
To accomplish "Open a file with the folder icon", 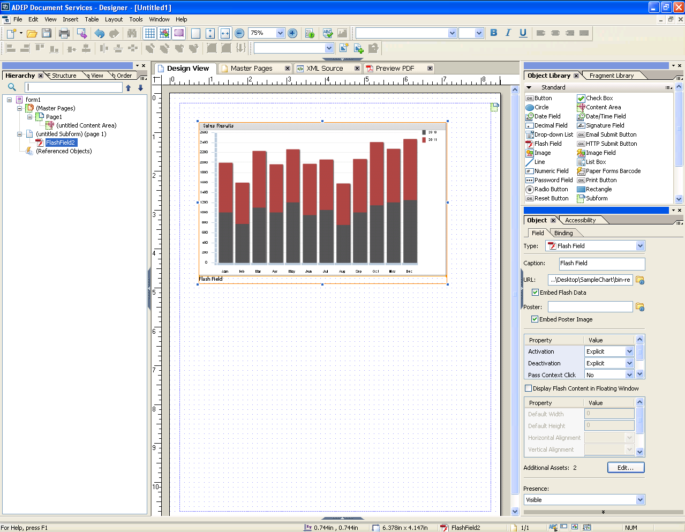I will (x=32, y=33).
